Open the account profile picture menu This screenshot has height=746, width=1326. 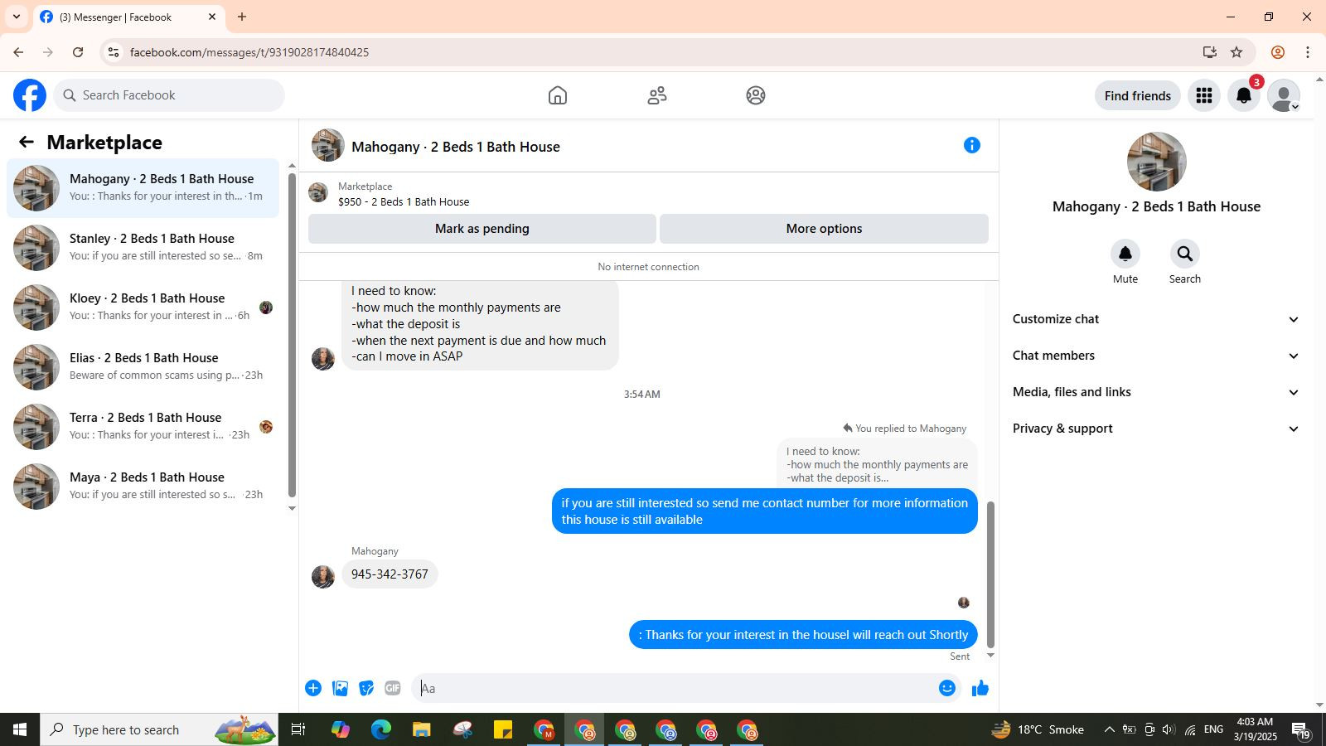[x=1284, y=95]
